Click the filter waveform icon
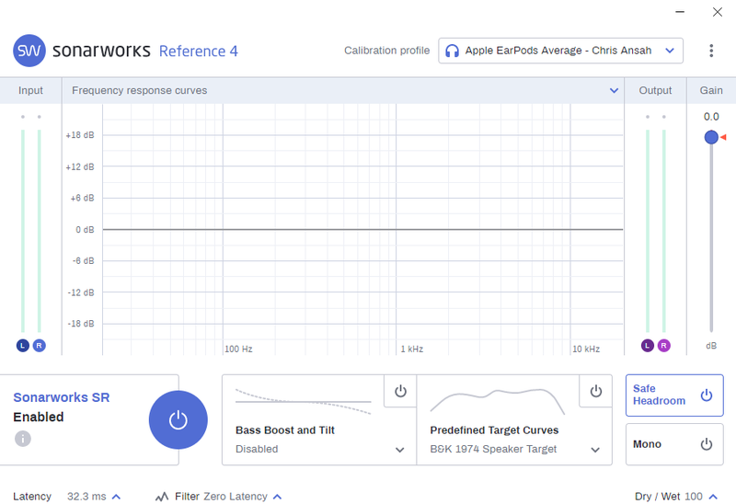 click(162, 497)
